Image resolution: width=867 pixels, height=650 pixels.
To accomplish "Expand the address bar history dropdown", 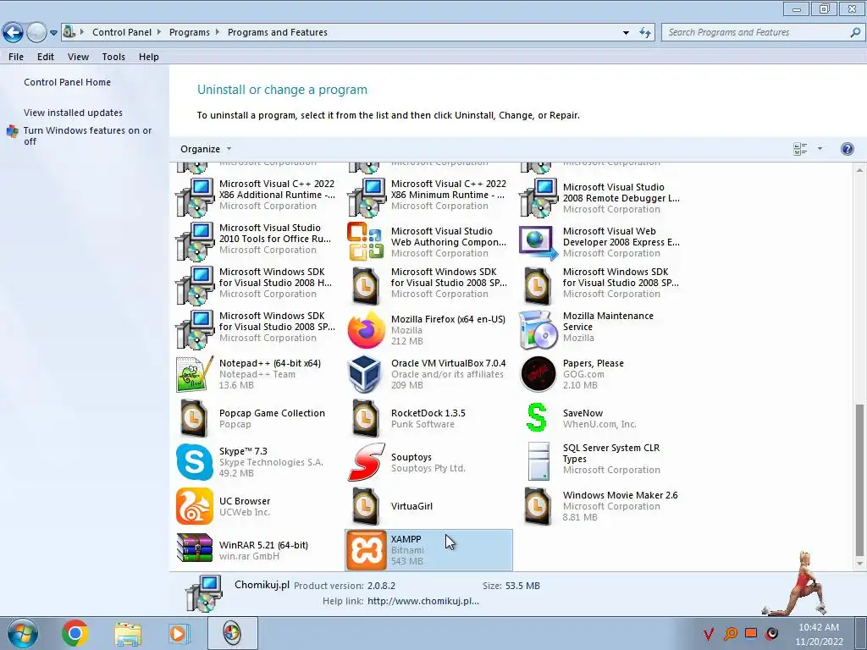I will 626,33.
